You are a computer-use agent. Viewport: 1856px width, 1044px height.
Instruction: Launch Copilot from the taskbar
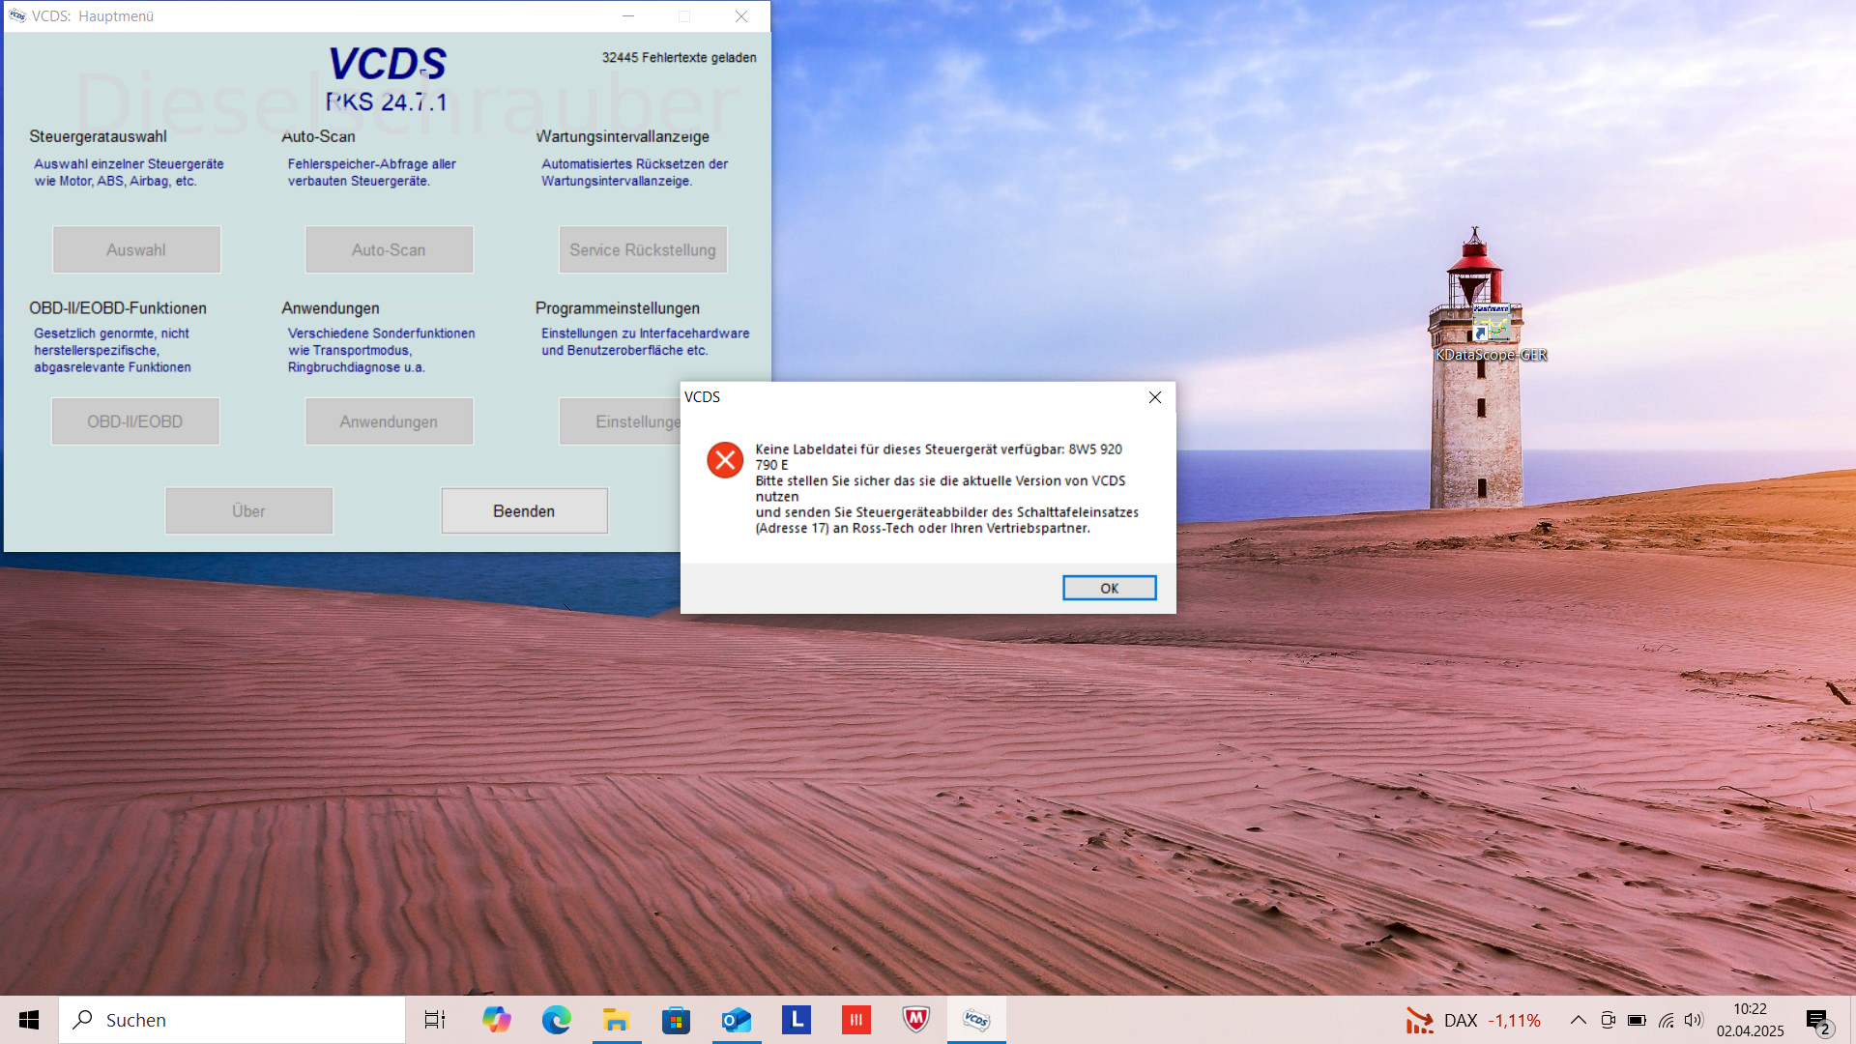coord(496,1020)
